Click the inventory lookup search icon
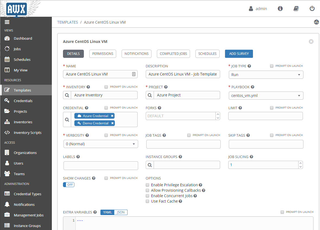 [x=67, y=95]
